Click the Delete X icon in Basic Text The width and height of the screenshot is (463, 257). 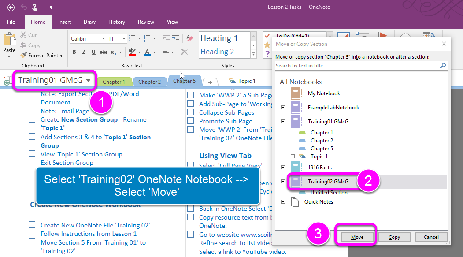(x=185, y=52)
